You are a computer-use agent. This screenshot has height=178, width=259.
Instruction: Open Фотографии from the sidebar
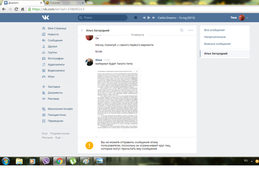[56, 58]
